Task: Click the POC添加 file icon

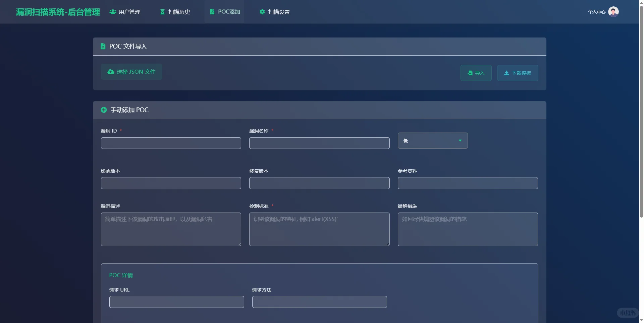Action: 212,12
